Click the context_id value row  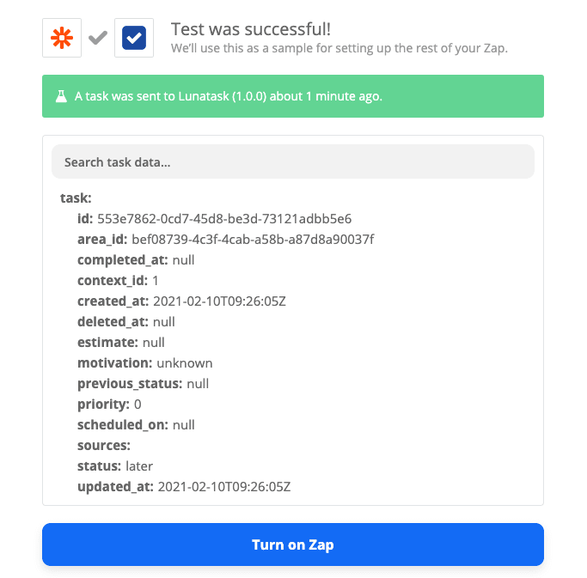[x=118, y=281]
